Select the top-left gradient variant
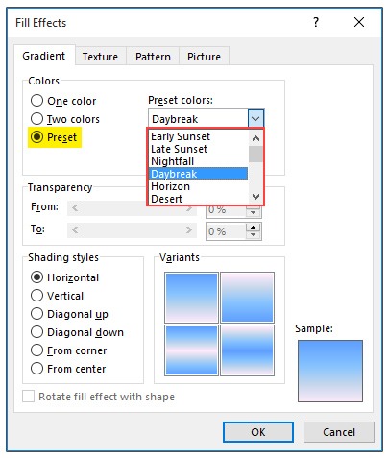The width and height of the screenshot is (389, 458). coord(191,298)
